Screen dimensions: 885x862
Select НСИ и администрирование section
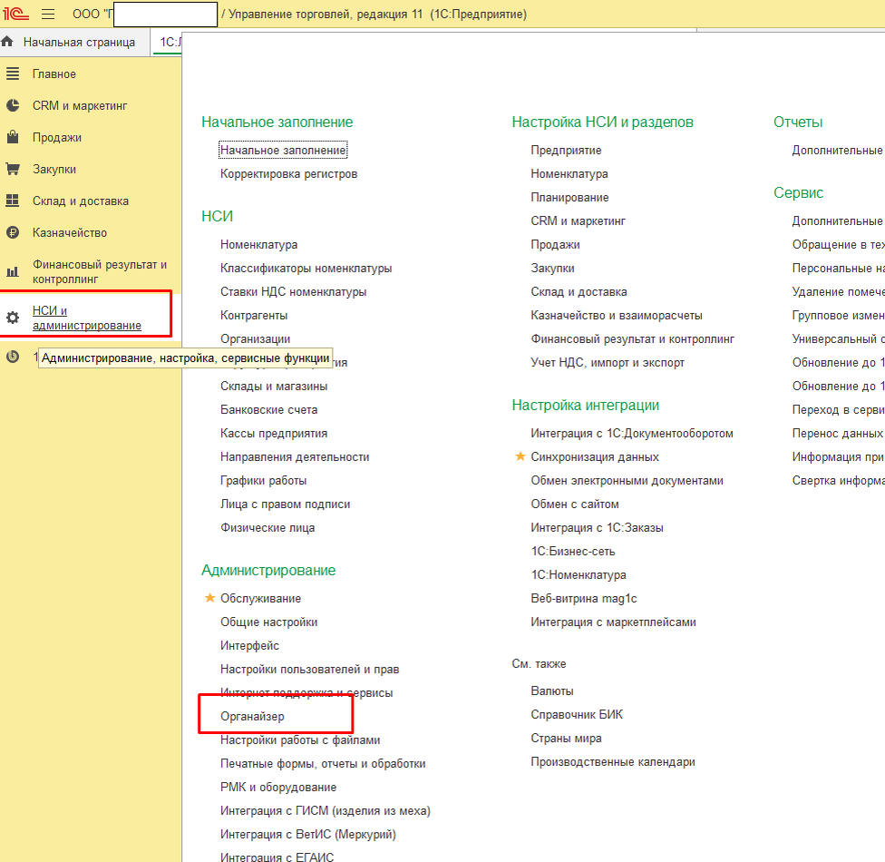[x=87, y=318]
